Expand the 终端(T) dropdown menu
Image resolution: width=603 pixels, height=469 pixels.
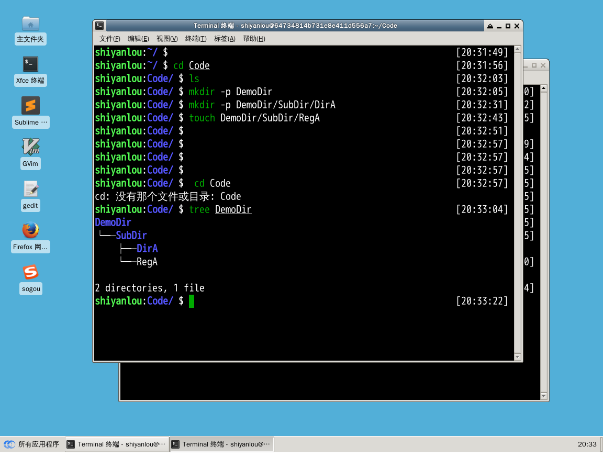click(x=195, y=39)
